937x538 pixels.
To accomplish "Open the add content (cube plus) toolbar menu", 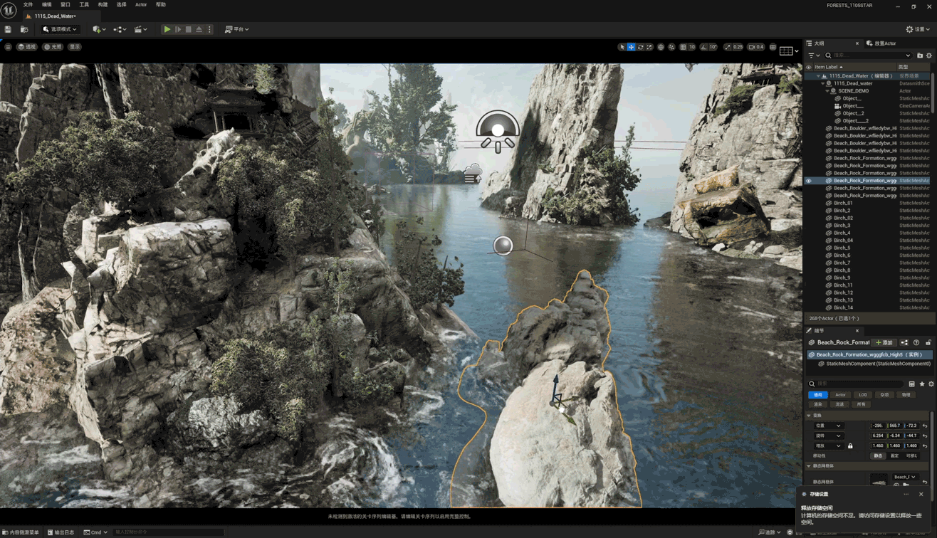I will tap(99, 29).
